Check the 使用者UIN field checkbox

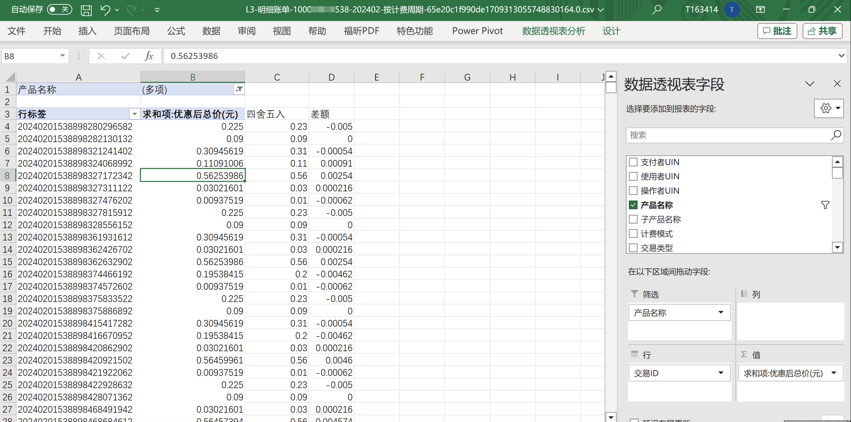[633, 176]
